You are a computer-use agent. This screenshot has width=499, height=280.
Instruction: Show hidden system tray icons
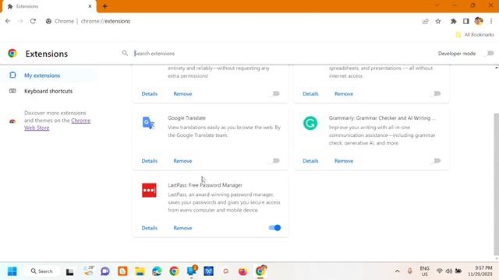pos(397,271)
